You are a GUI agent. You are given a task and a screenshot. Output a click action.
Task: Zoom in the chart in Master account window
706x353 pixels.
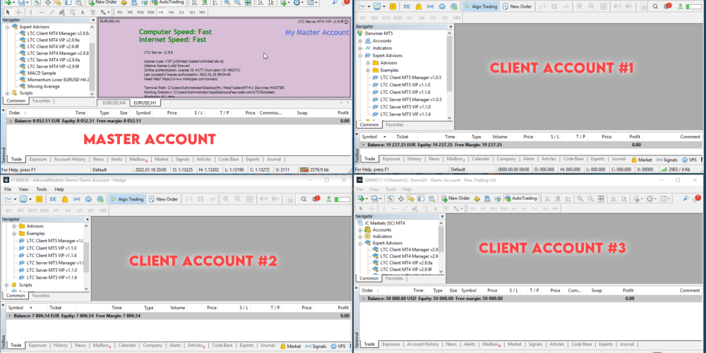click(226, 2)
